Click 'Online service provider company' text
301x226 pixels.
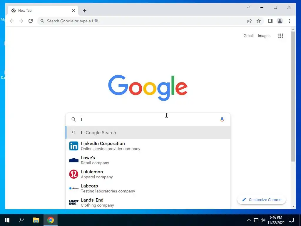point(111,149)
